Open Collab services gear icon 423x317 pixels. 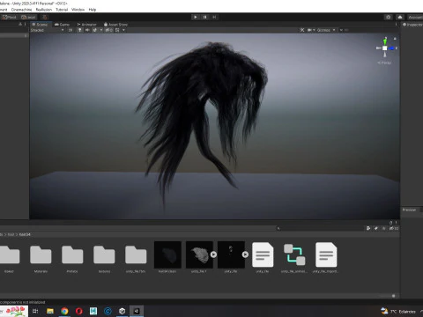point(389,18)
